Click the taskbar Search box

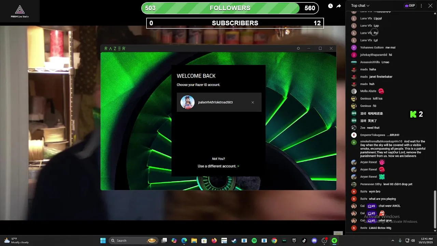[x=133, y=241]
